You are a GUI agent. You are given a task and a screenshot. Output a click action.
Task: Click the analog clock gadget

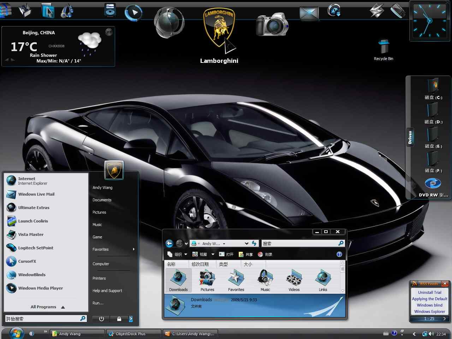tap(430, 21)
